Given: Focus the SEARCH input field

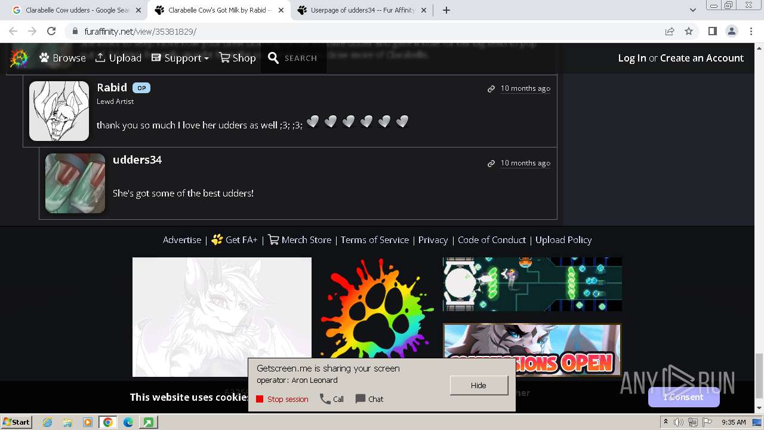Looking at the screenshot, I should tap(301, 58).
